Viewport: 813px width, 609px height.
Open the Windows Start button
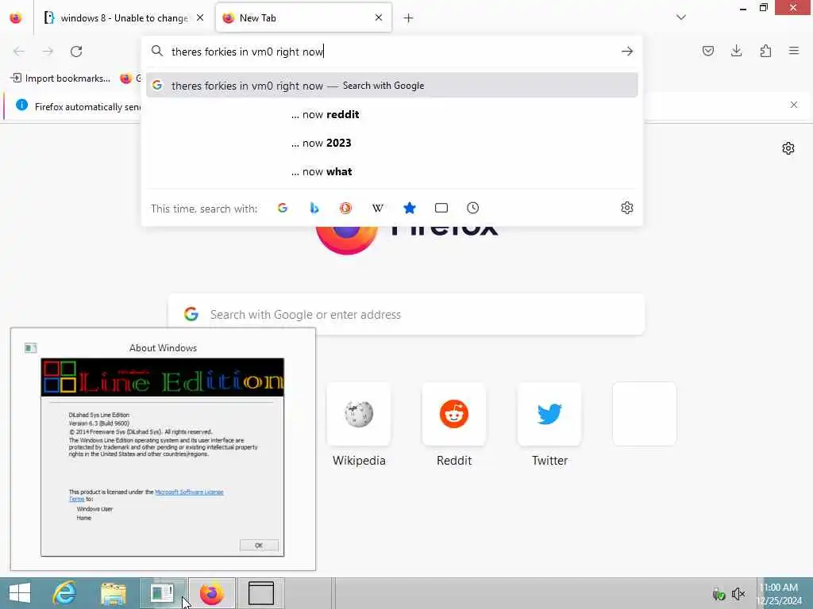coord(20,593)
